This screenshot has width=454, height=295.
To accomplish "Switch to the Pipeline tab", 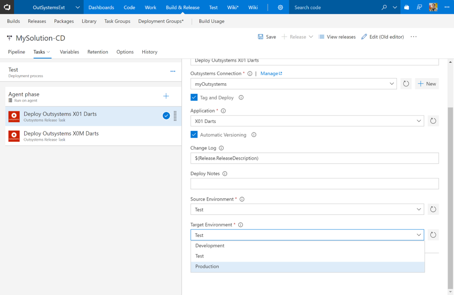I will [x=16, y=52].
